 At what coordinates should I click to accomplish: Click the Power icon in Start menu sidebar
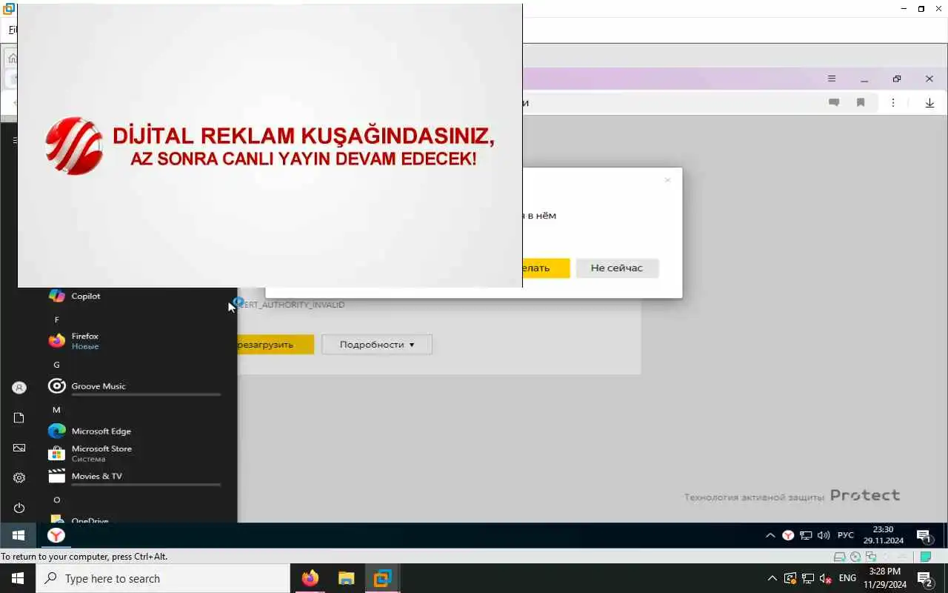[x=19, y=508]
